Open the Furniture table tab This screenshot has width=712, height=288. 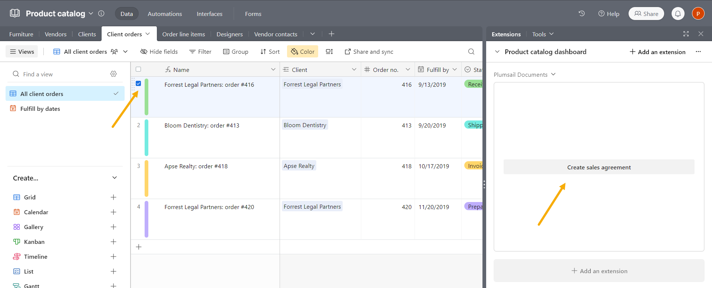[x=21, y=34]
